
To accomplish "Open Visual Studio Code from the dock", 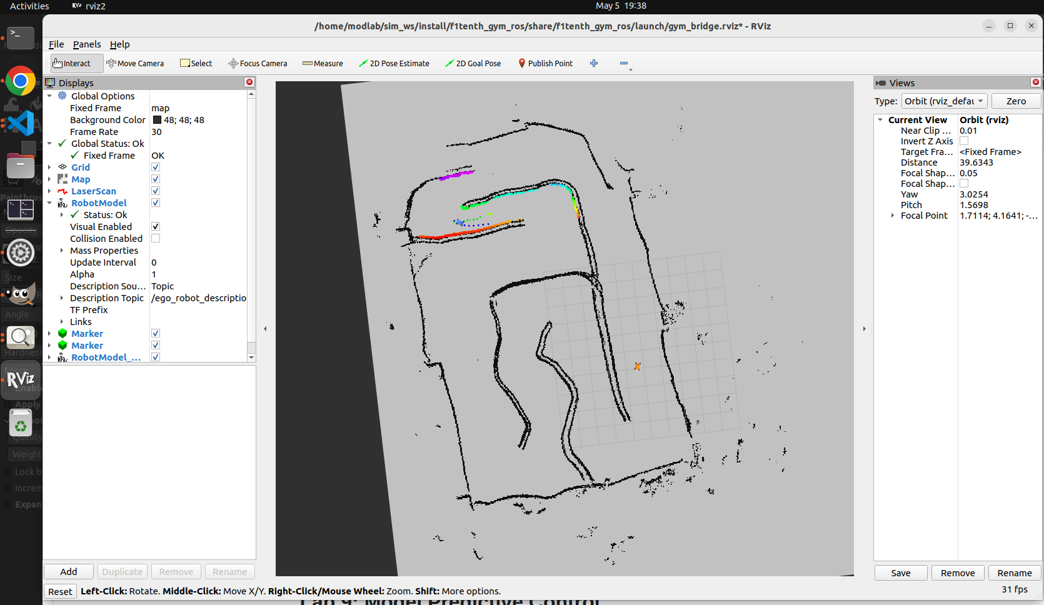I will (21, 123).
